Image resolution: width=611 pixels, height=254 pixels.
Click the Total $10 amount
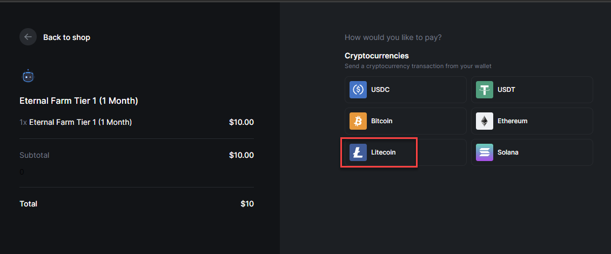247,204
